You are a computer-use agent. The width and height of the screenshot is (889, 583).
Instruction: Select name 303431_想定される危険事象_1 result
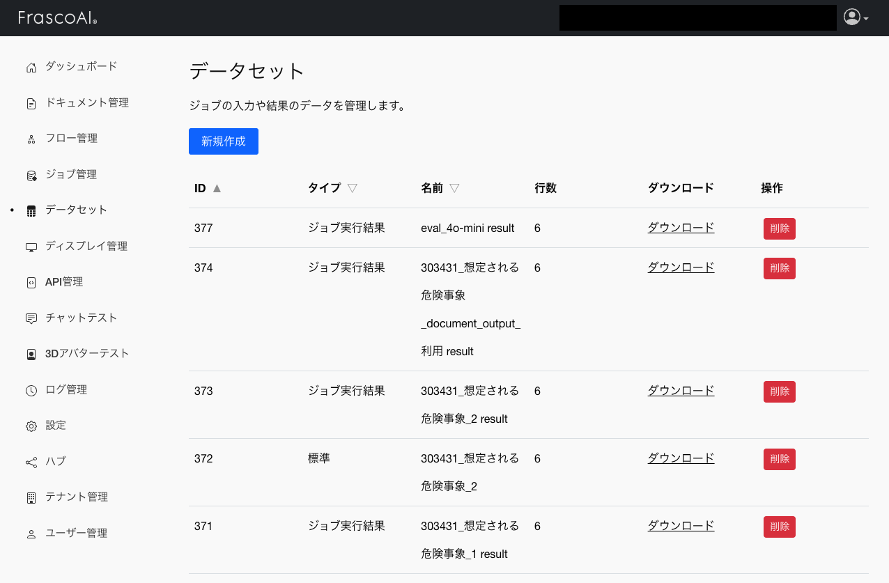[470, 540]
